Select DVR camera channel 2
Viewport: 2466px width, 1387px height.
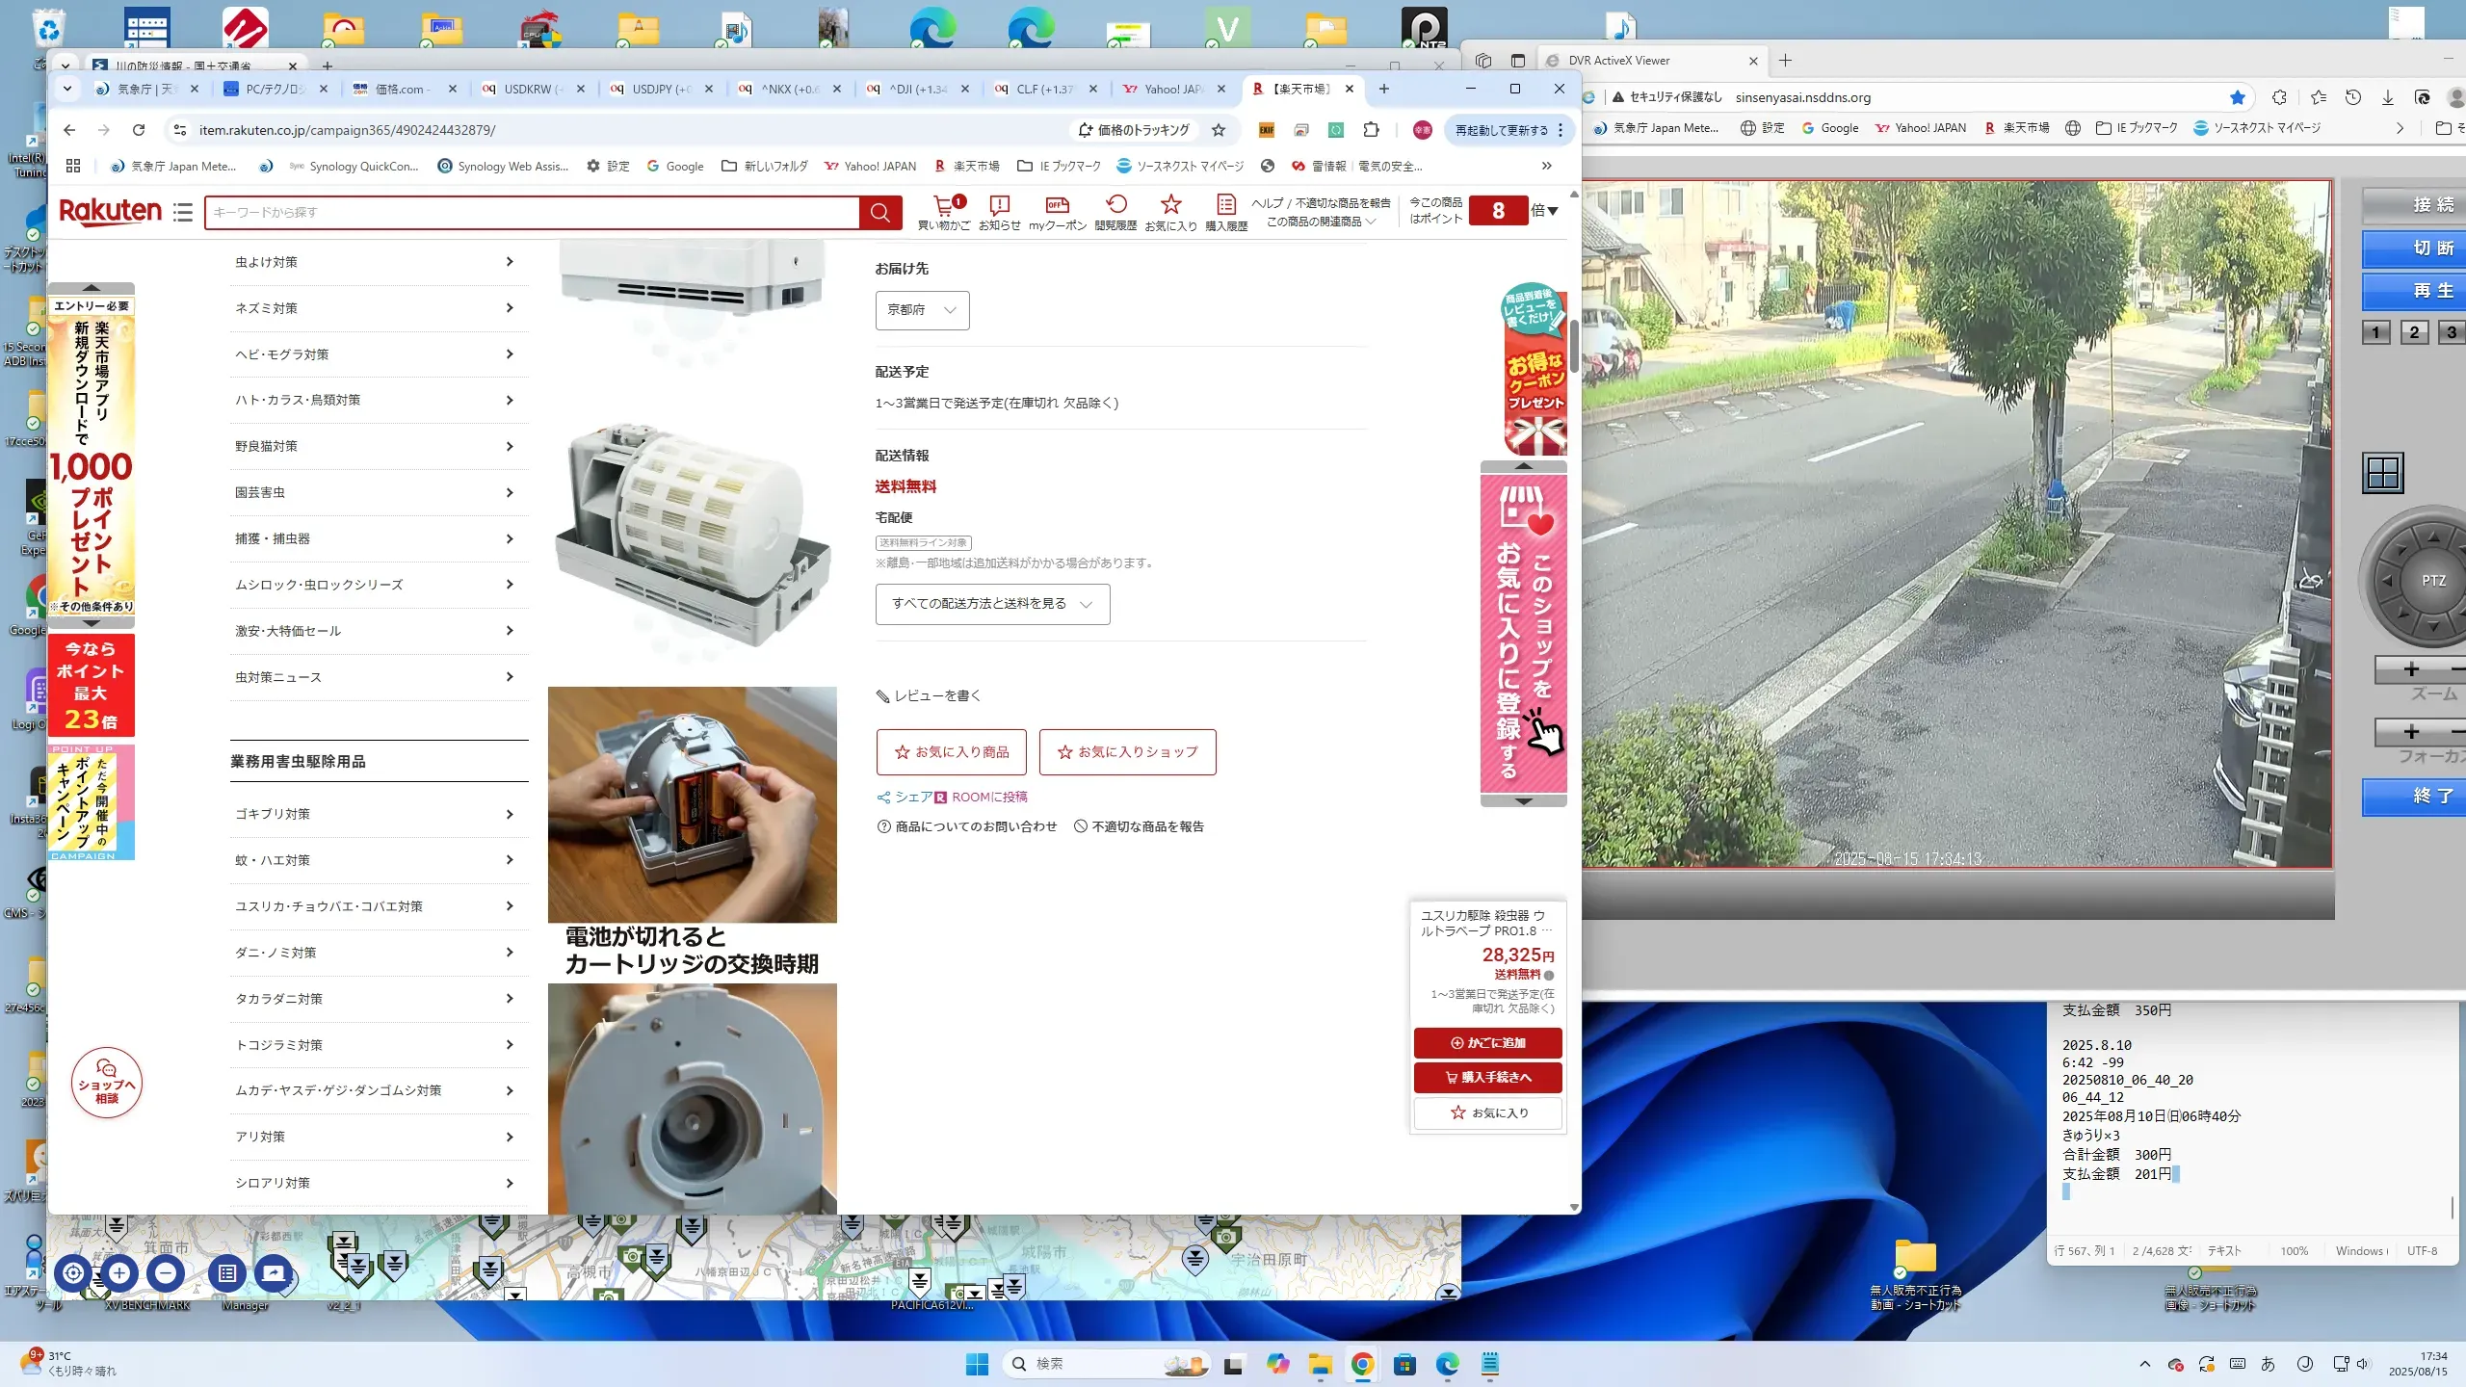(2414, 333)
